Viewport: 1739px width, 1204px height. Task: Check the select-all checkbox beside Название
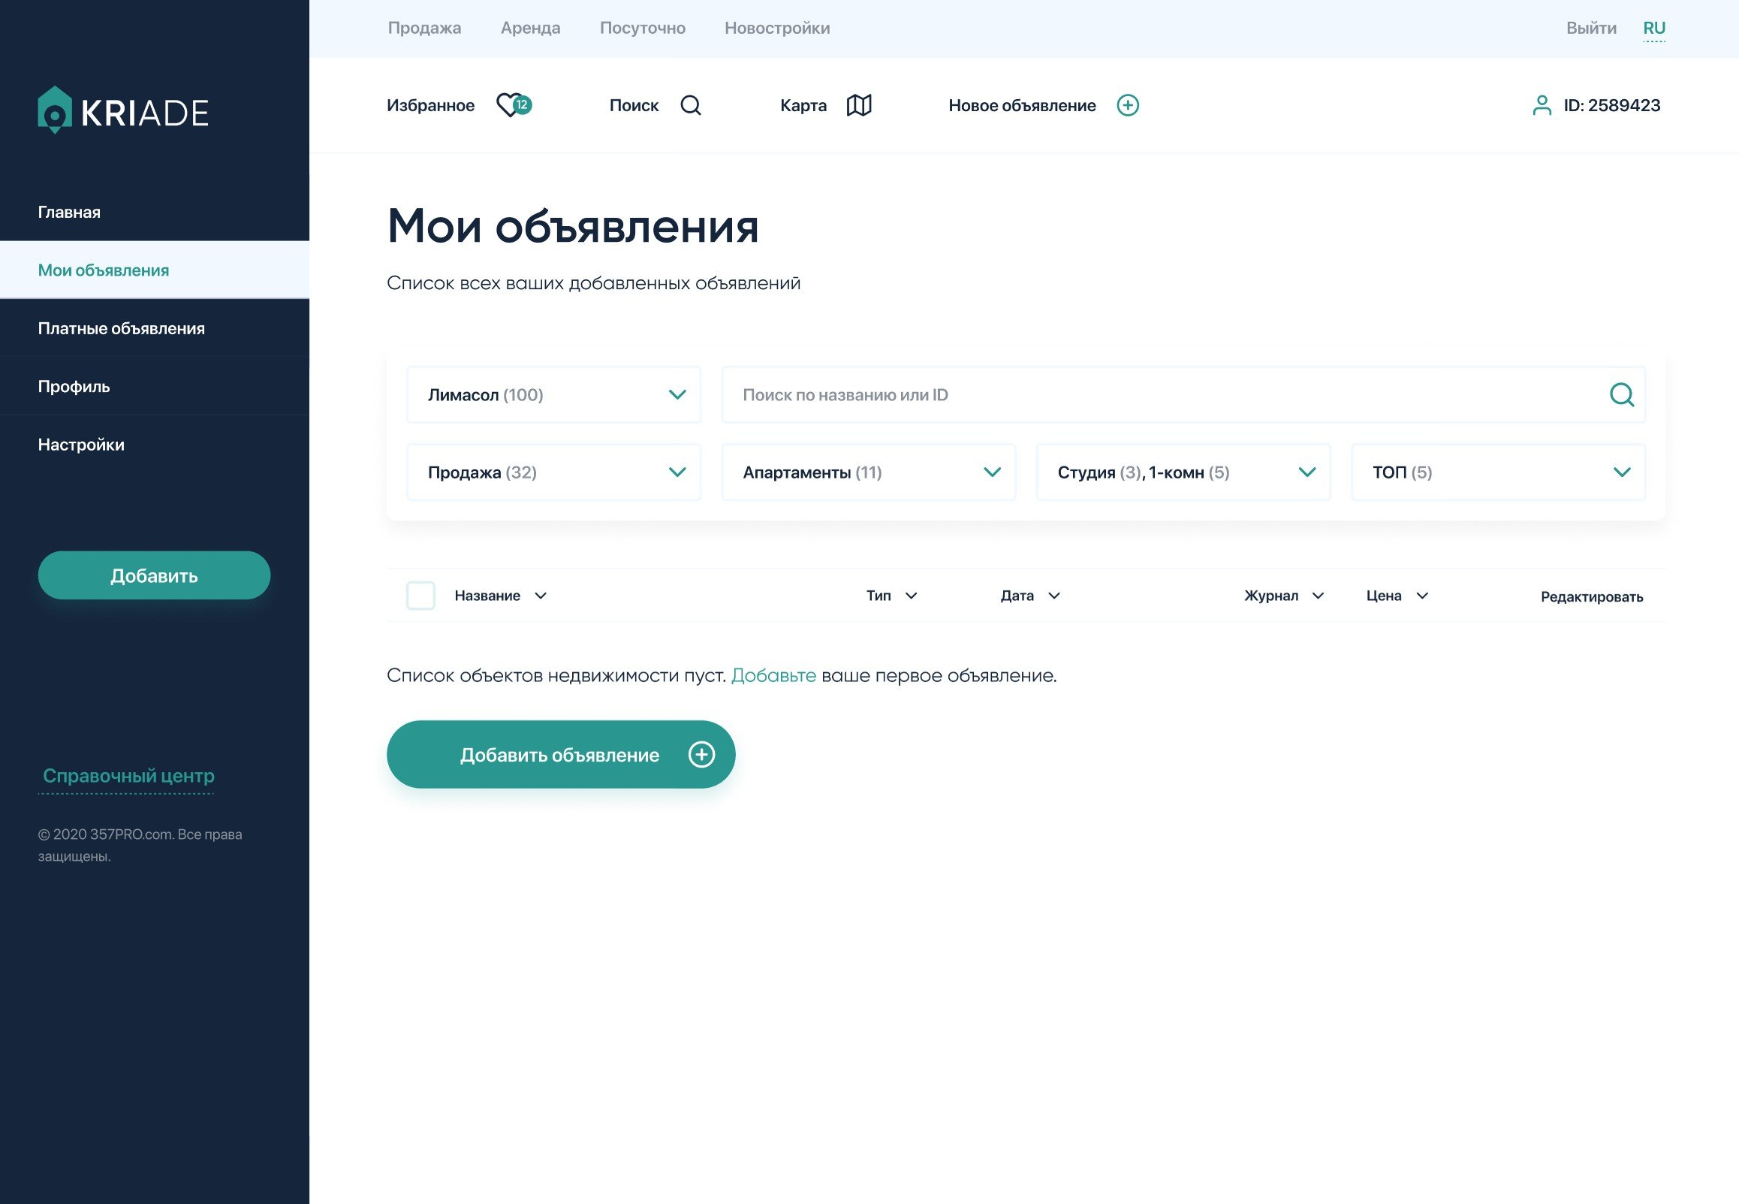tap(420, 595)
